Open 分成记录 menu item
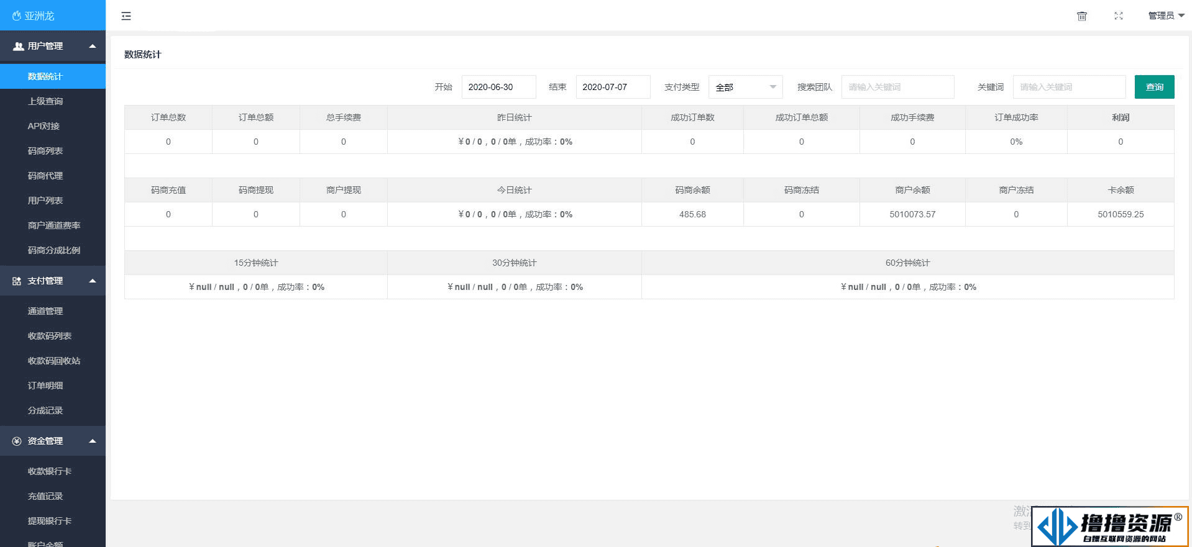 pos(53,410)
